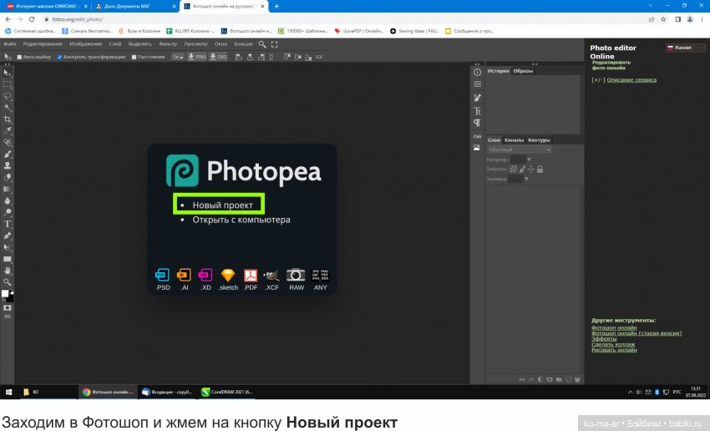The height and width of the screenshot is (431, 710).
Task: Select the Clone Stamp tool
Action: (x=8, y=165)
